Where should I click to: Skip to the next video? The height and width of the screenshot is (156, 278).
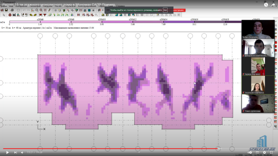click(x=16, y=152)
